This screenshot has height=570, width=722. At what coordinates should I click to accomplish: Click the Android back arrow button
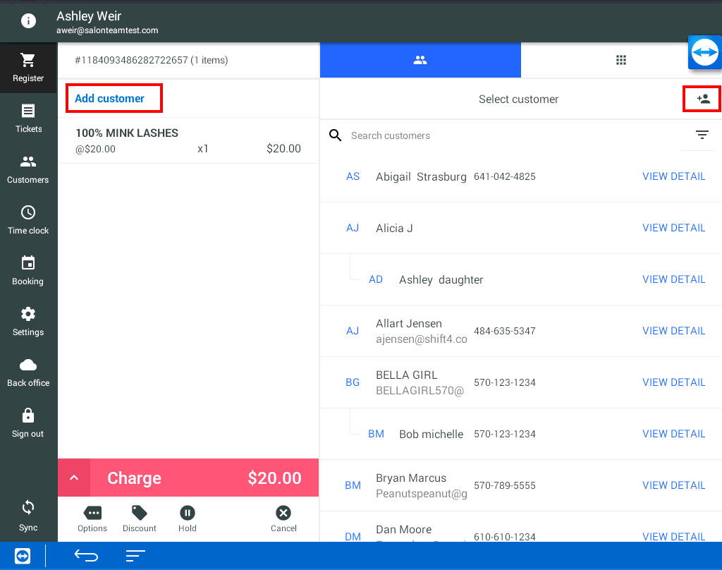tap(86, 556)
